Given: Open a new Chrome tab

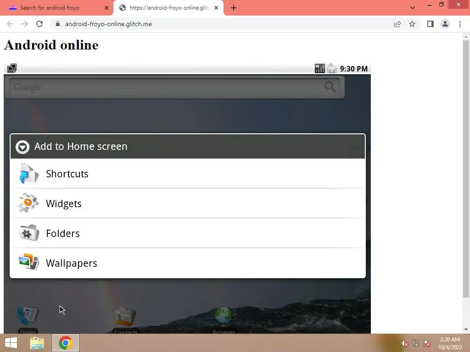Looking at the screenshot, I should coord(234,8).
